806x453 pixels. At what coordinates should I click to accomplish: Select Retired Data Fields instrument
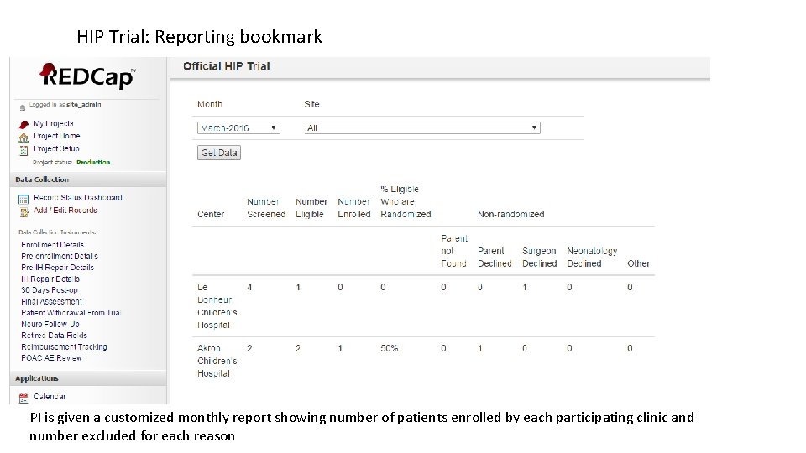coord(54,336)
